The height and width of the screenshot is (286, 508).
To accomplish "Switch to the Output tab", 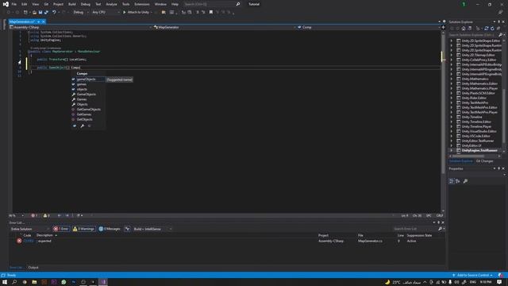I will click(33, 268).
